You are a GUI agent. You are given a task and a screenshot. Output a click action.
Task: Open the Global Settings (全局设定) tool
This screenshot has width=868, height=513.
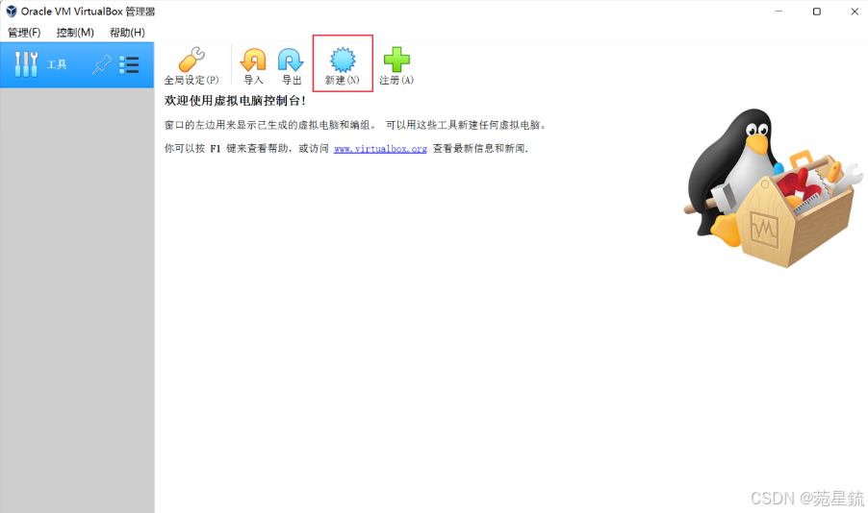click(191, 65)
